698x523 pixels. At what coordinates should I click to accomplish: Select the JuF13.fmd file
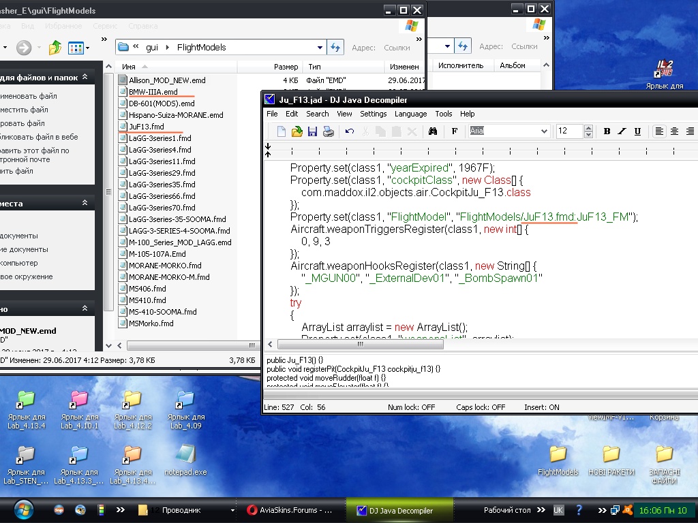coord(146,127)
